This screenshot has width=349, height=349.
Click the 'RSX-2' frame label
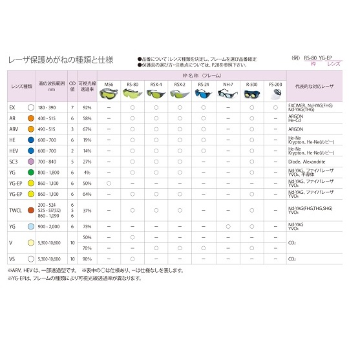click(180, 85)
